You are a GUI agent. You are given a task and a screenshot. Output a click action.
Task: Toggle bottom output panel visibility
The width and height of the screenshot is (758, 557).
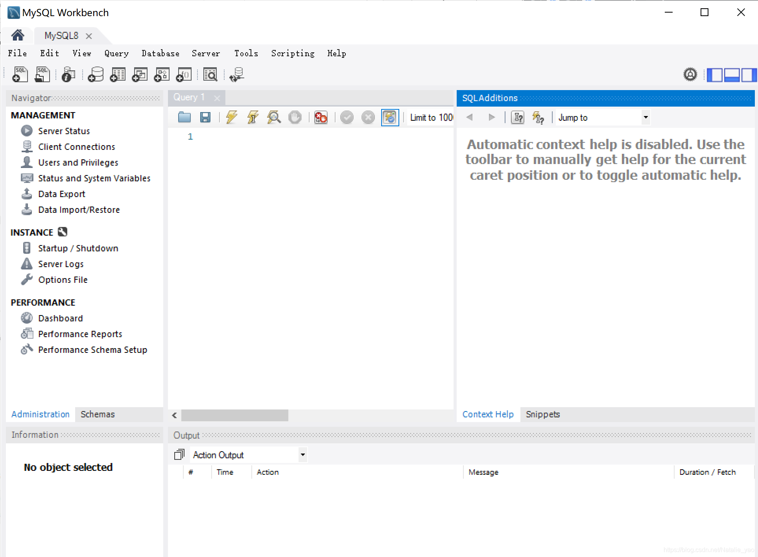click(x=732, y=75)
